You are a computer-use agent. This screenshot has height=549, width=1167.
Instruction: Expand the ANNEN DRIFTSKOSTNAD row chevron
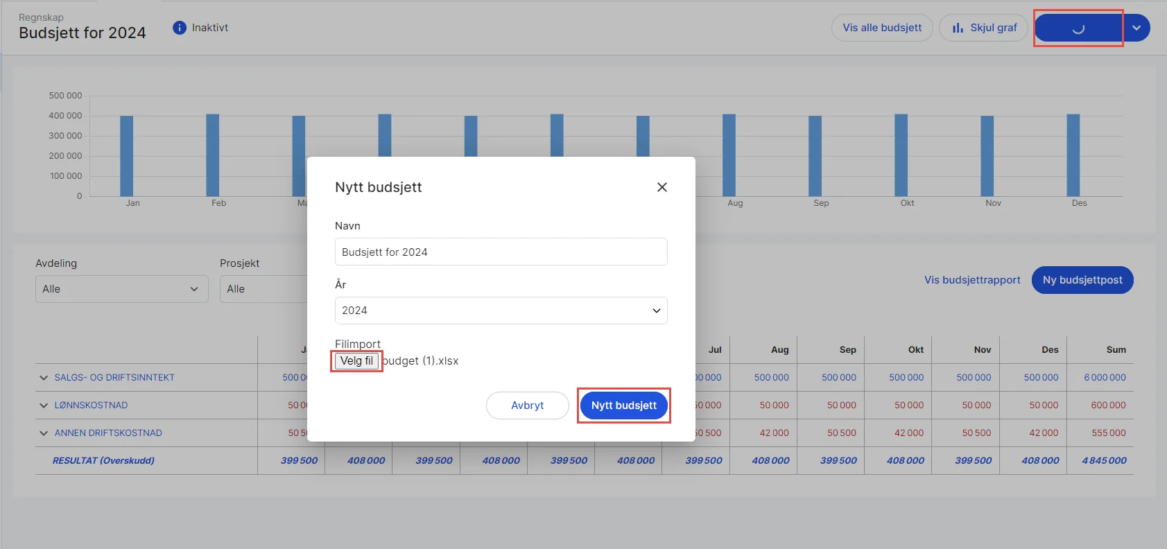pyautogui.click(x=44, y=433)
